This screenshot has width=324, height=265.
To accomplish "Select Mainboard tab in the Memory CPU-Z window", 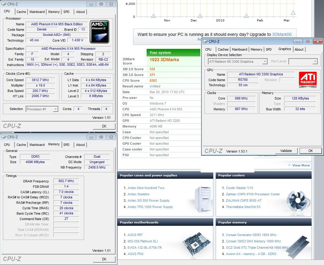I will pyautogui.click(x=37, y=145).
